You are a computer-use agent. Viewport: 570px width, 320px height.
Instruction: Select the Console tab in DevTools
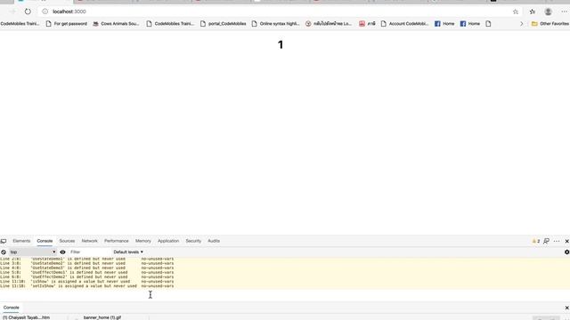(x=45, y=241)
